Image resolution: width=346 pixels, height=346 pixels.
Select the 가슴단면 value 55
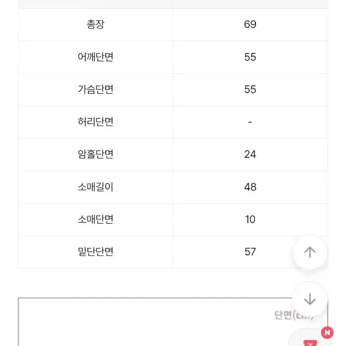coord(250,89)
